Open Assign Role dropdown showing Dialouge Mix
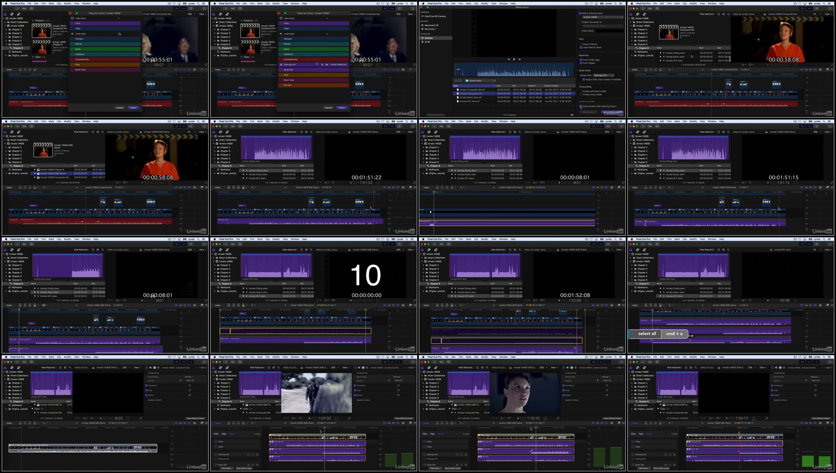The width and height of the screenshot is (836, 473). point(604,75)
